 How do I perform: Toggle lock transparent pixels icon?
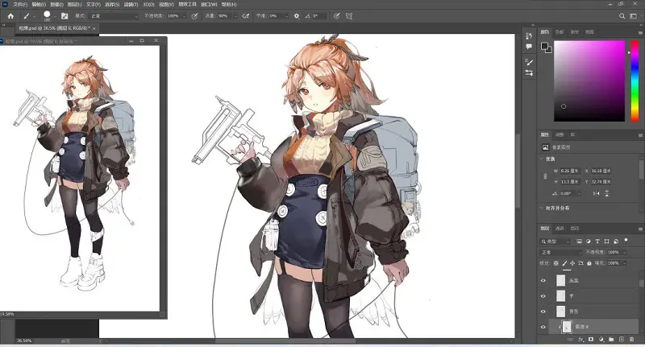(x=556, y=262)
